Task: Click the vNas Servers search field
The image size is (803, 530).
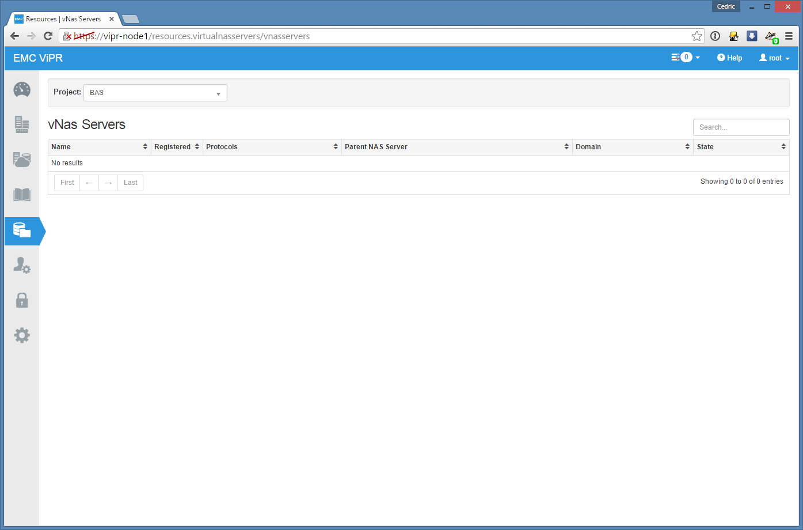Action: pyautogui.click(x=741, y=127)
